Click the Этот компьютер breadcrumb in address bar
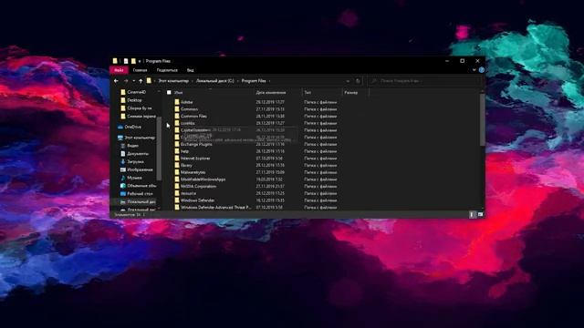This screenshot has height=328, width=584. [173, 81]
